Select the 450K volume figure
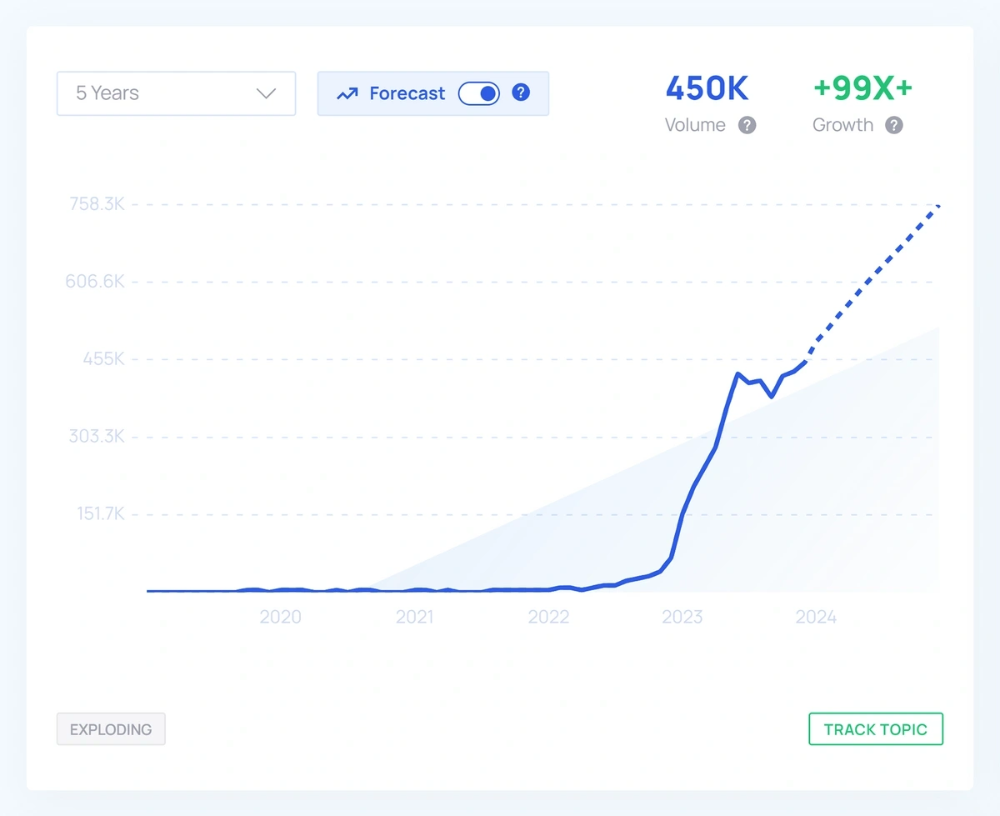1000x816 pixels. coord(707,88)
